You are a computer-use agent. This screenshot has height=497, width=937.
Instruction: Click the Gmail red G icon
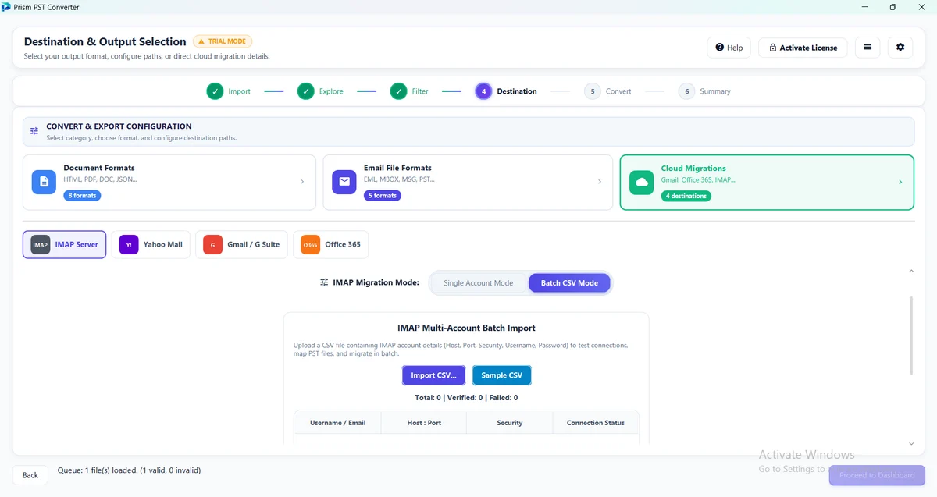[x=212, y=245]
